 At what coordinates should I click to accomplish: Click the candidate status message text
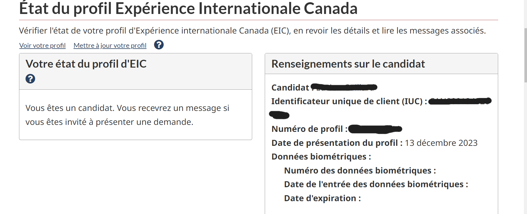(x=127, y=115)
